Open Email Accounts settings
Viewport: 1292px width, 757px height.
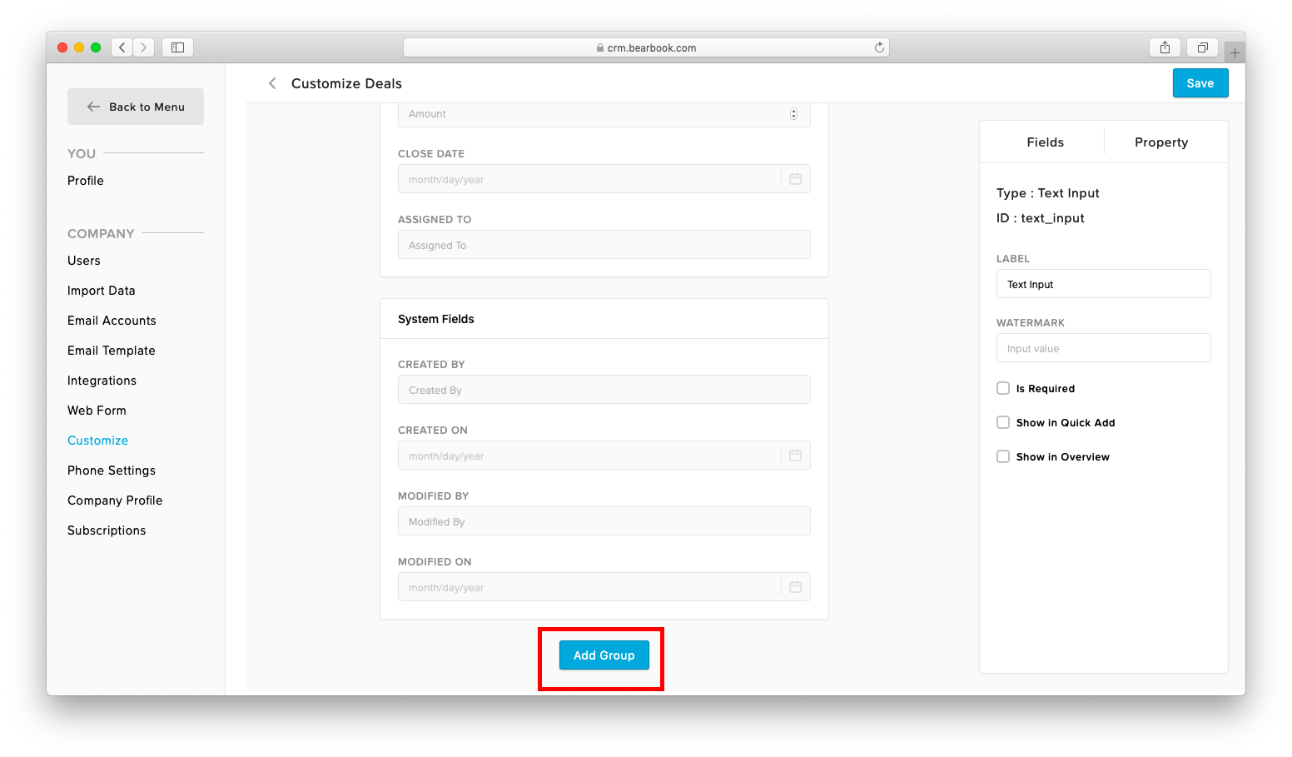pyautogui.click(x=112, y=321)
